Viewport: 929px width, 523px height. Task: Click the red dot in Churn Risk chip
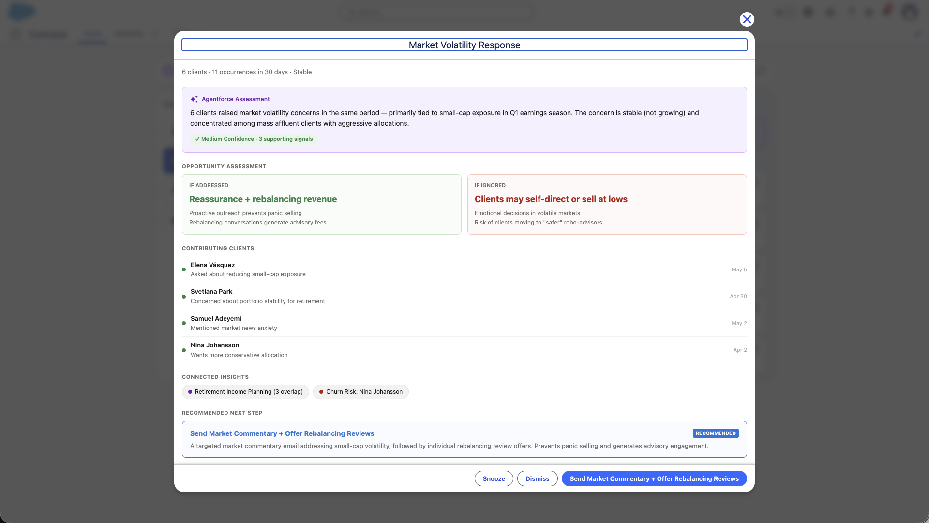[321, 392]
